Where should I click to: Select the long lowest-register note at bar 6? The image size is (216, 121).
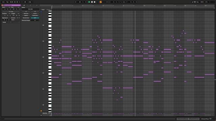(x=107, y=88)
